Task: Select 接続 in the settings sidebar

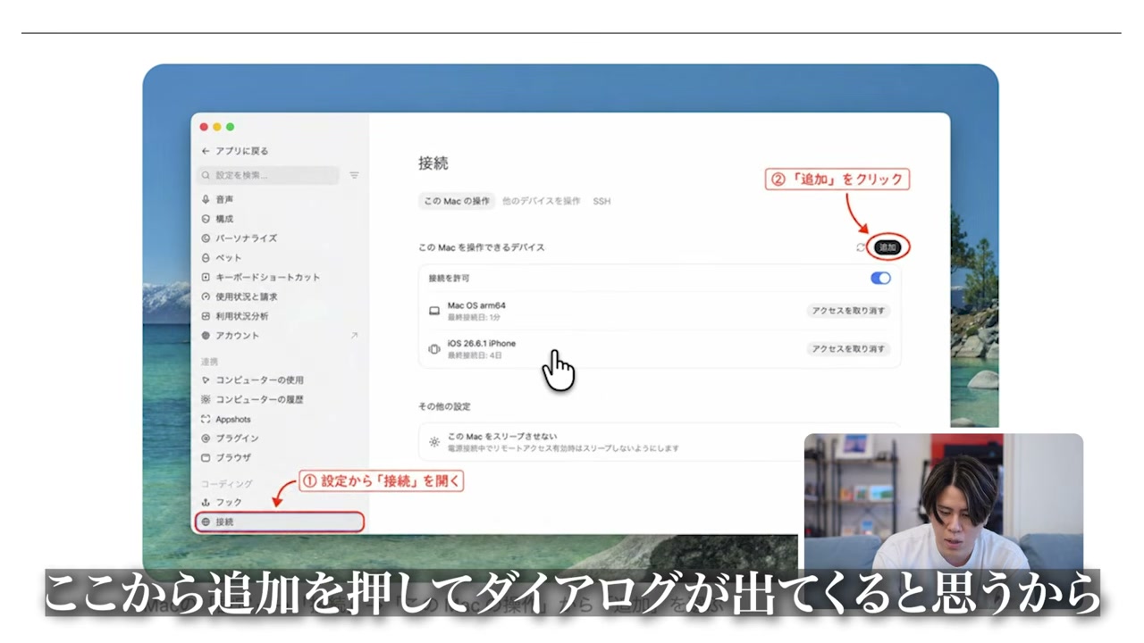Action: pos(279,522)
